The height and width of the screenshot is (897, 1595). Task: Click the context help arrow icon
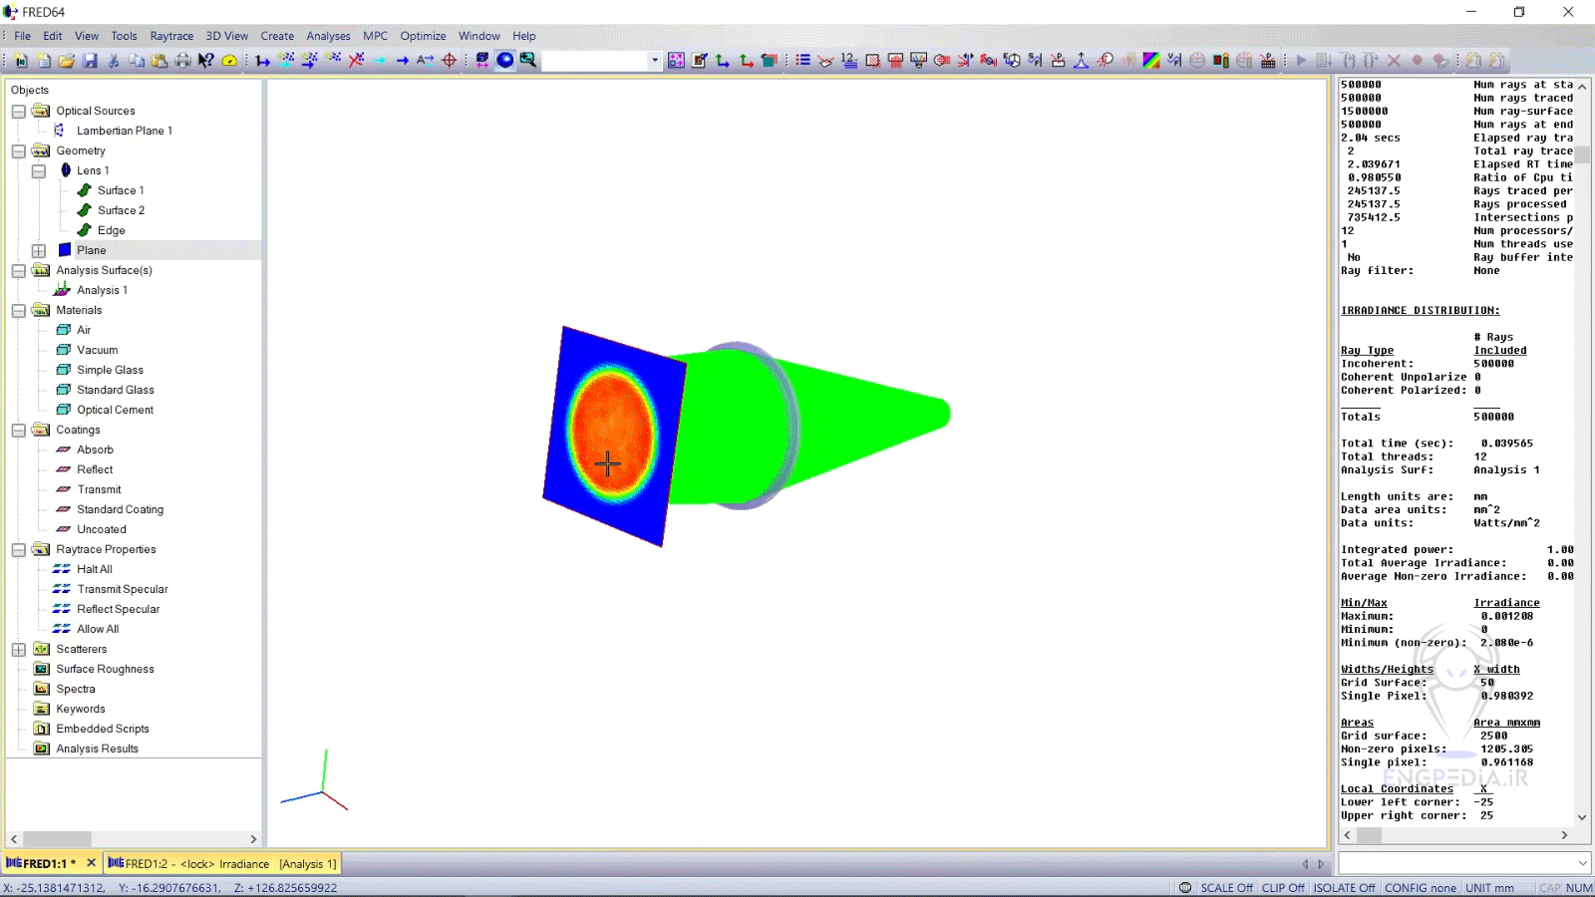click(x=206, y=61)
